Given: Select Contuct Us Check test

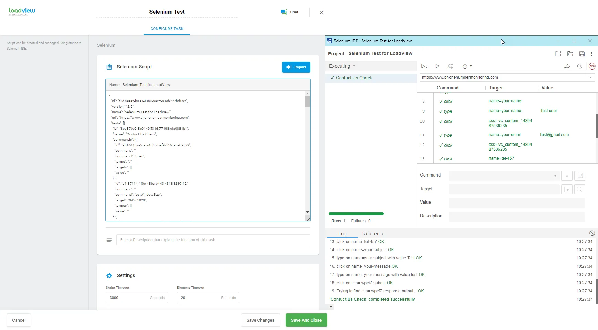Looking at the screenshot, I should (x=371, y=78).
